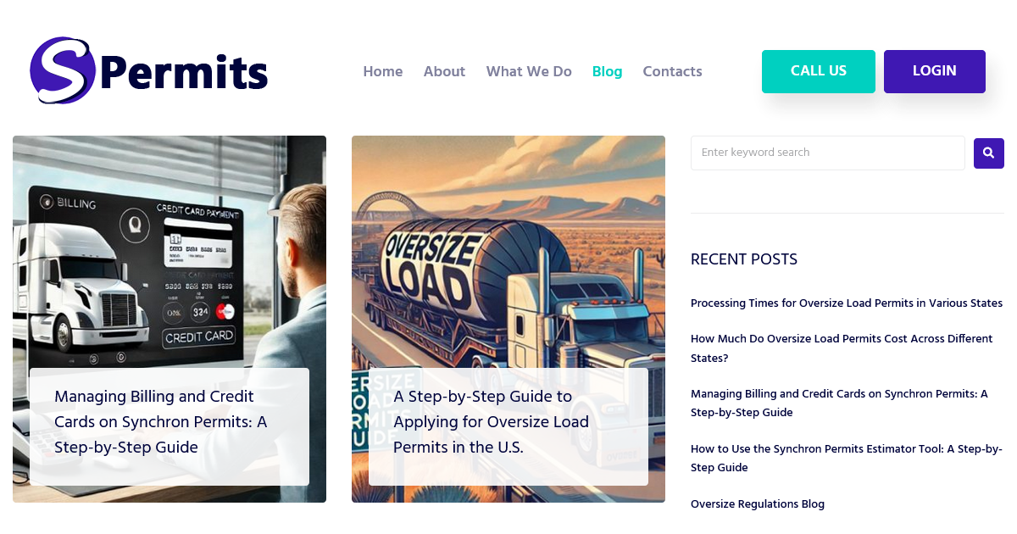This screenshot has width=1017, height=534.
Task: Focus the keyword search field
Action: click(x=828, y=153)
